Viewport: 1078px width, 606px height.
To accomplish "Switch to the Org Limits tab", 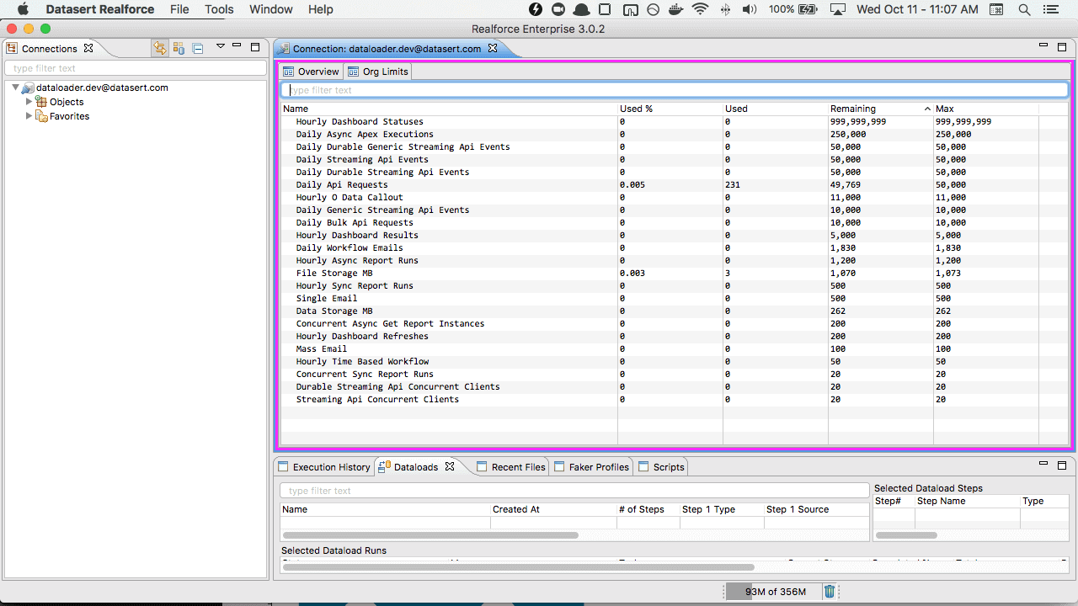I will pos(378,72).
